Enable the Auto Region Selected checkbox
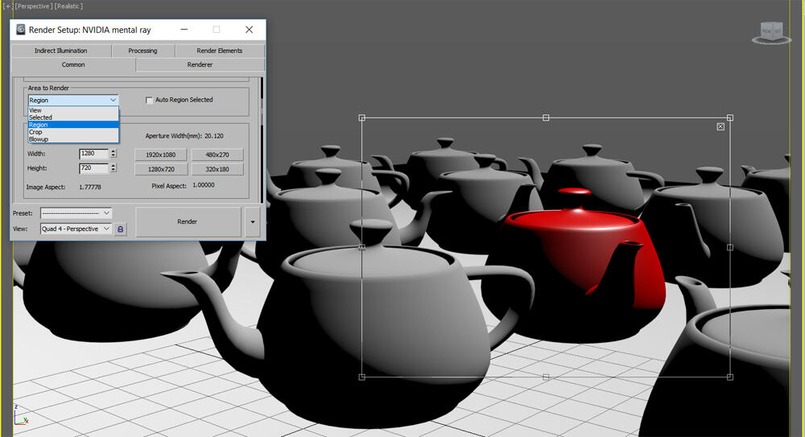Viewport: 805px width, 437px height. 149,100
